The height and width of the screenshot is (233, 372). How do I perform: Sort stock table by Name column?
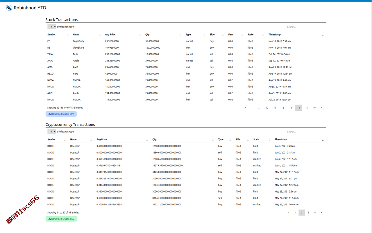click(x=87, y=35)
